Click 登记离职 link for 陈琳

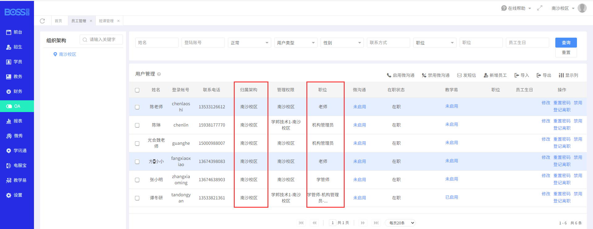point(562,128)
